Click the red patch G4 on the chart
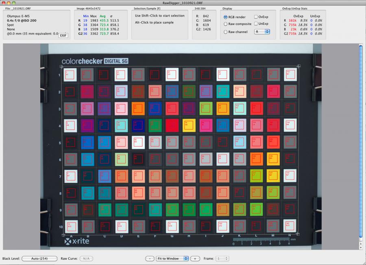Screen dimensions: 366x265 [172, 125]
